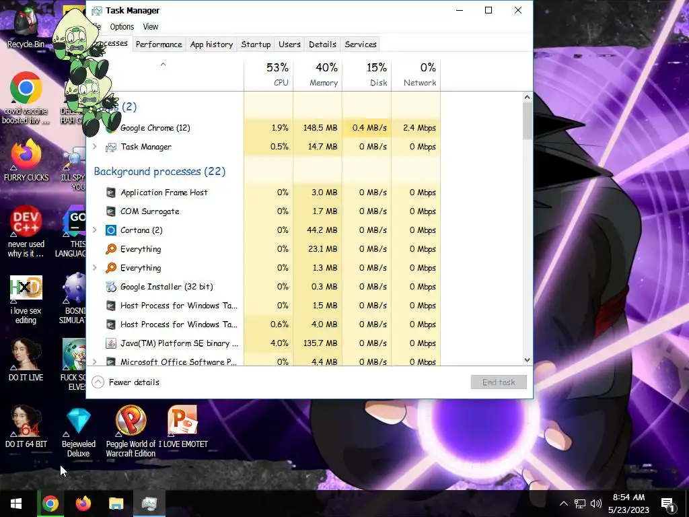Open the Options menu
This screenshot has height=517, width=689.
click(122, 27)
